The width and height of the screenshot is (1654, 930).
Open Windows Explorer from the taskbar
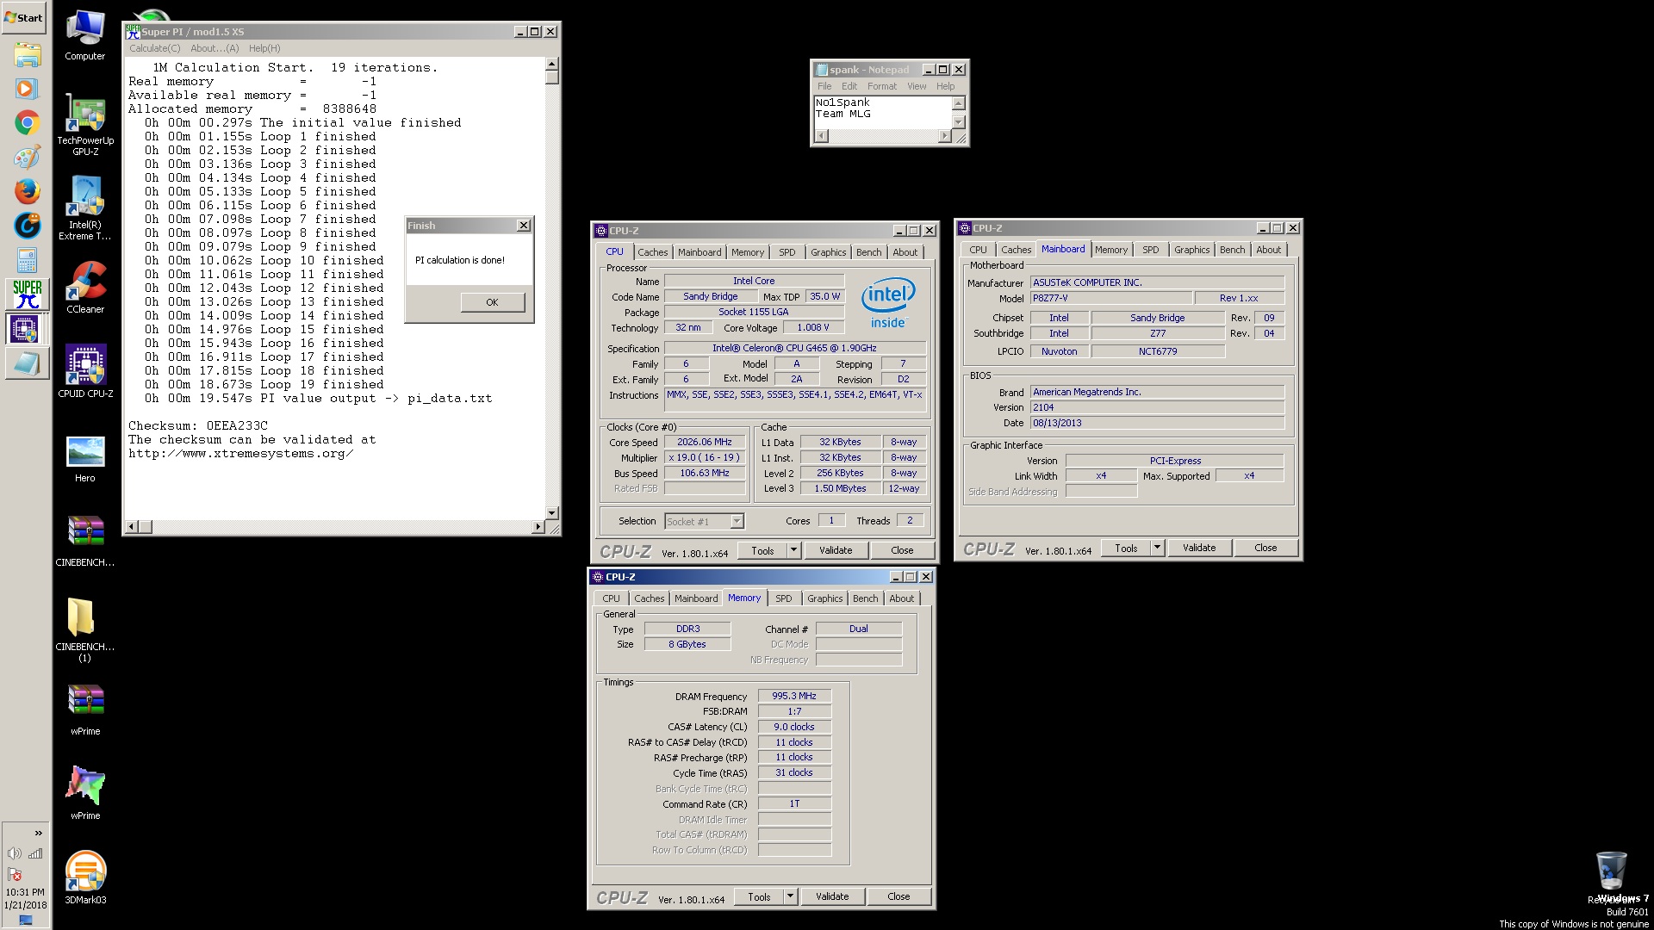[27, 54]
